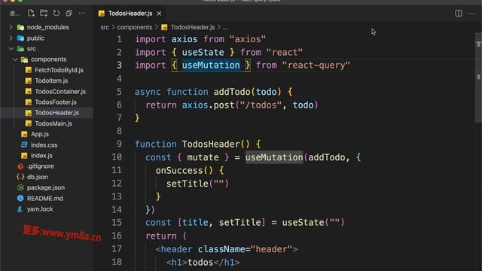This screenshot has width=482, height=271.
Task: Open TodoItem.js file
Action: pos(51,81)
